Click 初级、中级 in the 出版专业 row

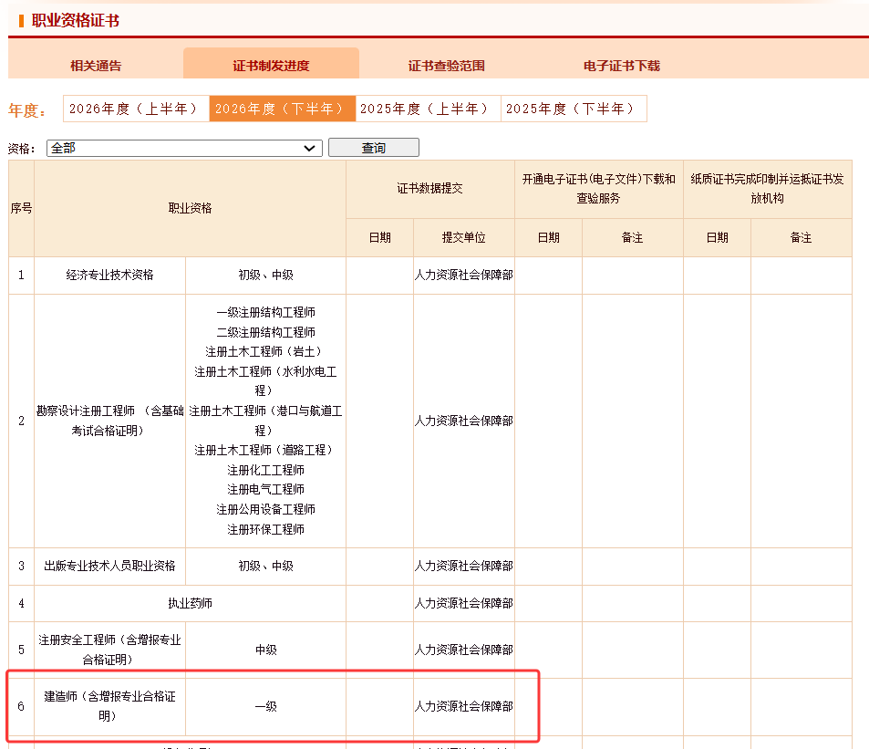point(265,566)
